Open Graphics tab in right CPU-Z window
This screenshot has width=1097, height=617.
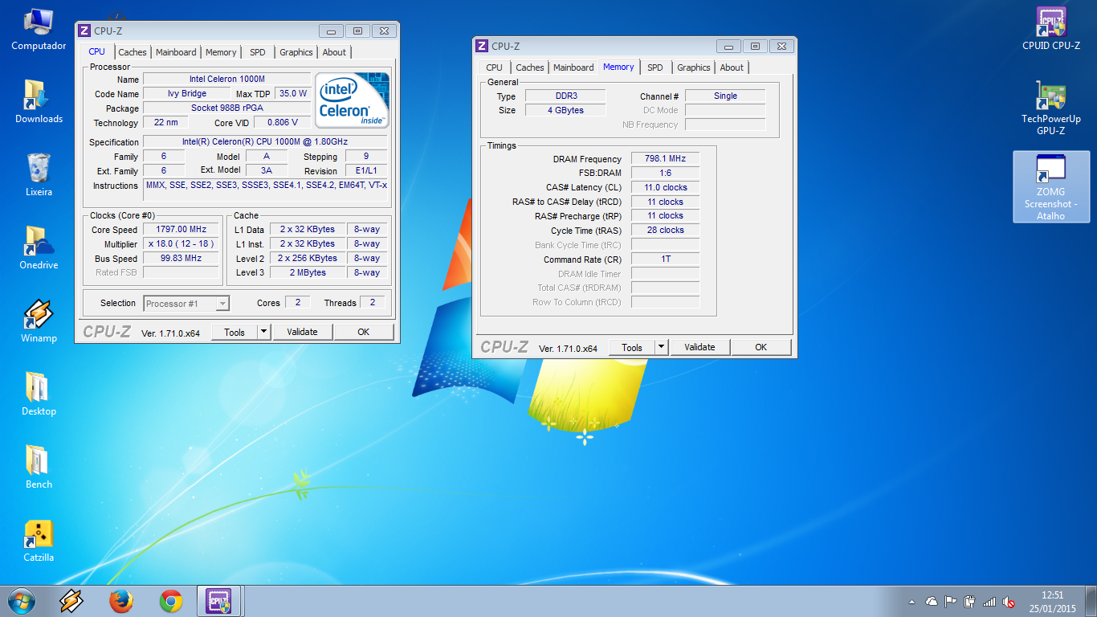(x=694, y=67)
